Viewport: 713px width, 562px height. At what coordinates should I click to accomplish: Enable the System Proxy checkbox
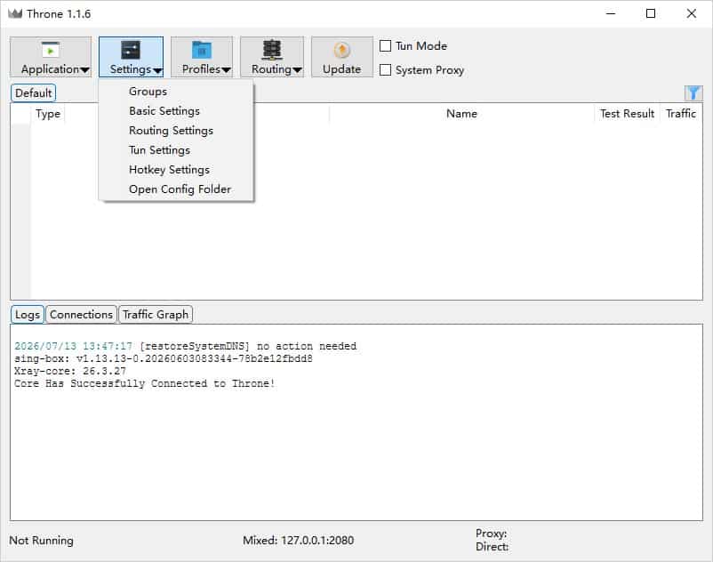tap(385, 70)
